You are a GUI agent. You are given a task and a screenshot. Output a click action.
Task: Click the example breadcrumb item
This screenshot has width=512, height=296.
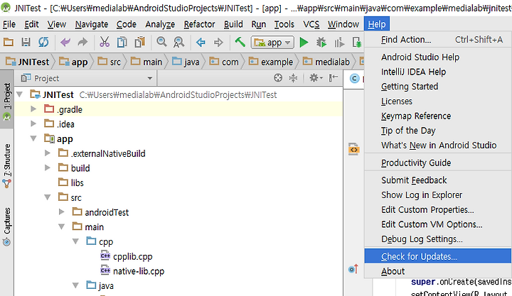click(x=271, y=62)
